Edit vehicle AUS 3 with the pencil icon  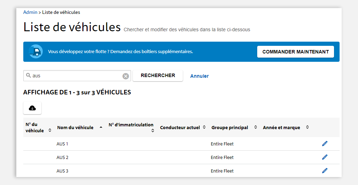click(325, 170)
